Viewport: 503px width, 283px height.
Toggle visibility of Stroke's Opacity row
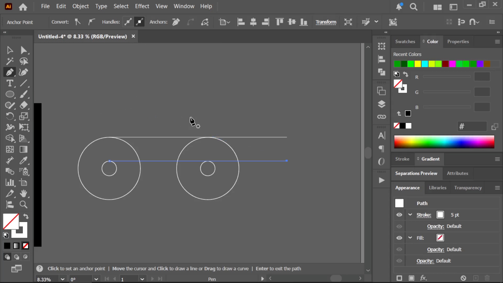(x=399, y=226)
